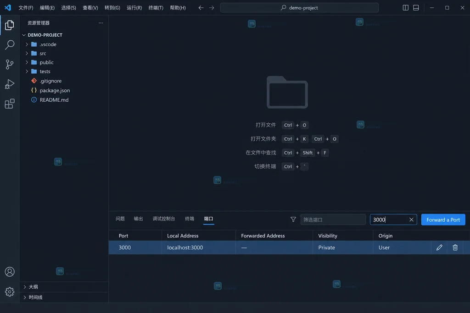Image resolution: width=470 pixels, height=313 pixels.
Task: Open the Run and Debug view
Action: tap(10, 84)
